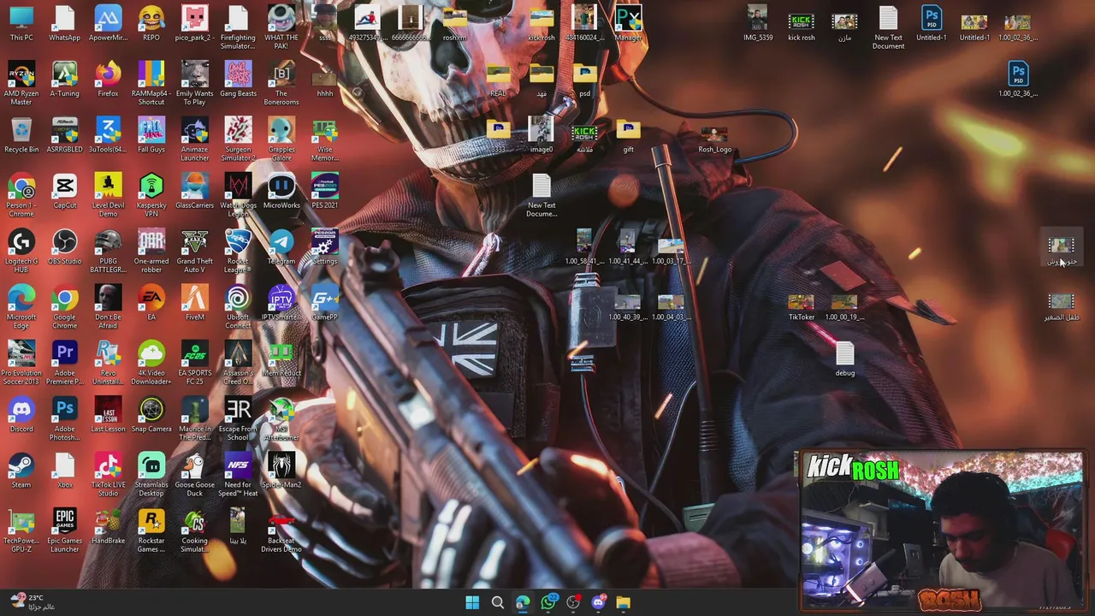Screen dimensions: 1095x616
Task: Open File Explorer from the taskbar
Action: point(624,602)
